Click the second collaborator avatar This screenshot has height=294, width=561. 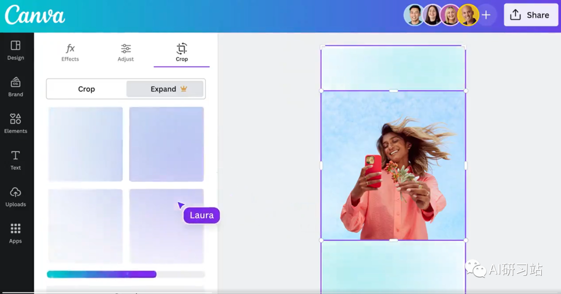pos(432,15)
